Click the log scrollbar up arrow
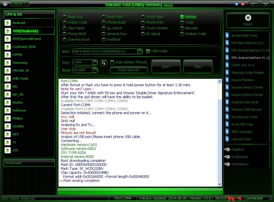Screen dimensions: 274x202 coord(220,81)
